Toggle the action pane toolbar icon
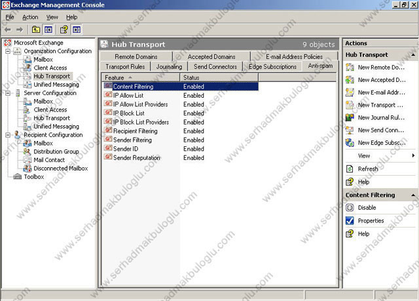The width and height of the screenshot is (419, 301). pyautogui.click(x=77, y=30)
